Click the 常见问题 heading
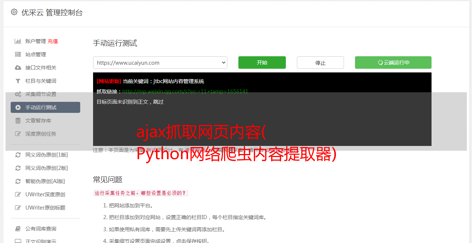Image resolution: width=472 pixels, height=243 pixels. 108,179
